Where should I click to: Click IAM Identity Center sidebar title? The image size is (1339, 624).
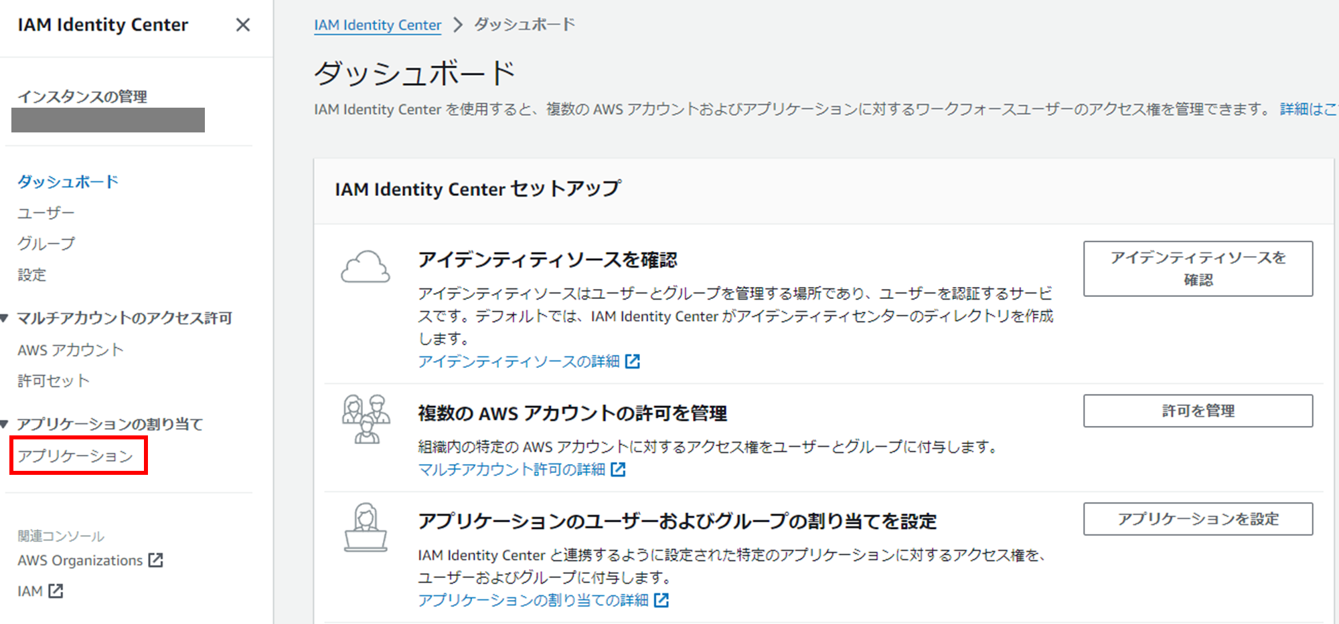coord(102,25)
